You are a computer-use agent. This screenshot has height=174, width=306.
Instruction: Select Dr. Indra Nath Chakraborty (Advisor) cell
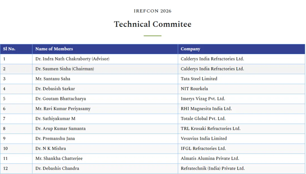tap(72, 59)
